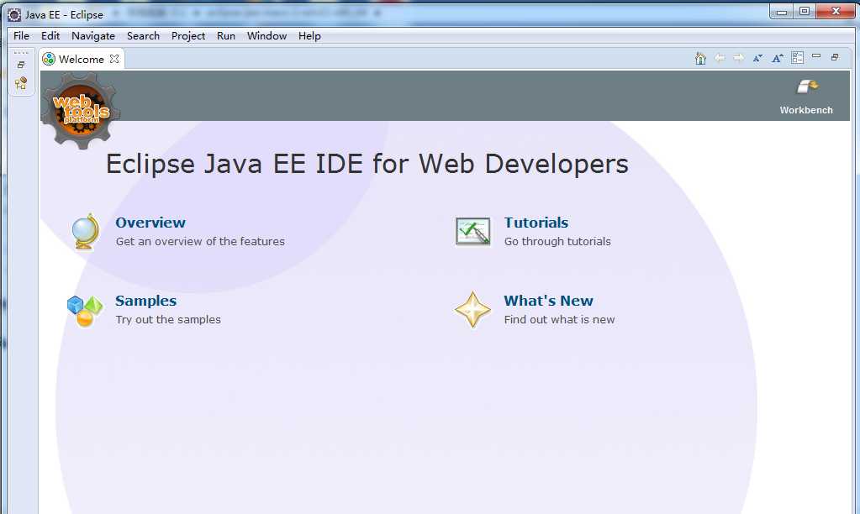Open the Navigate menu

(x=93, y=35)
